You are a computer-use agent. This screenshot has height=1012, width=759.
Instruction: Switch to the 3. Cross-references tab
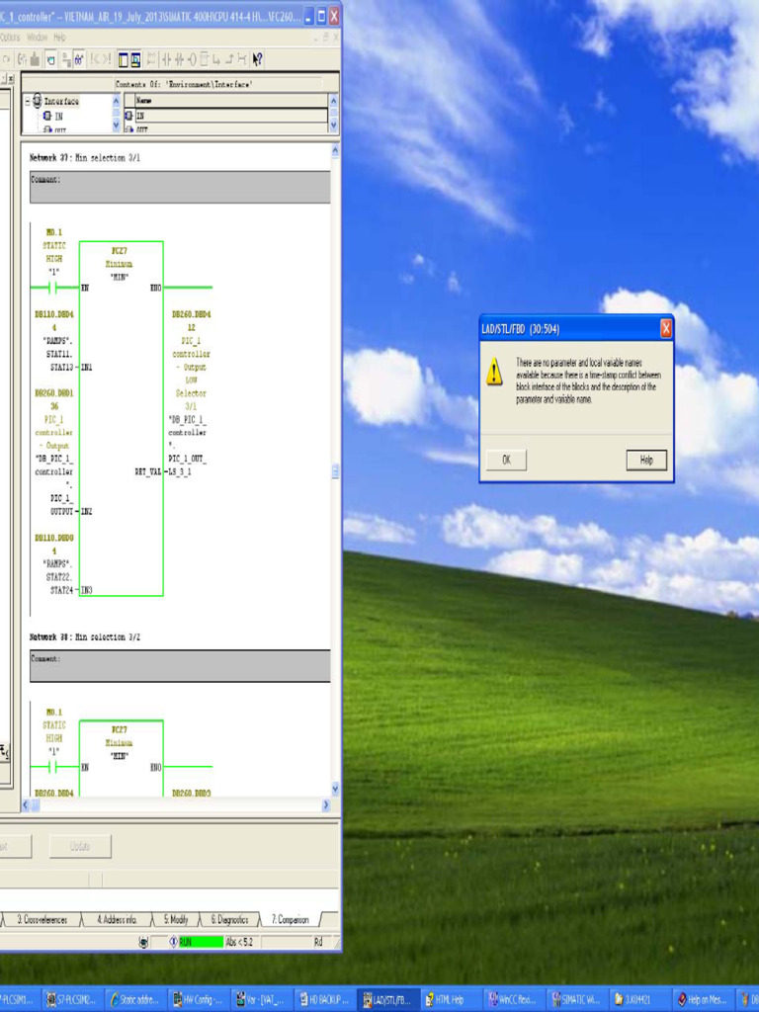[42, 920]
